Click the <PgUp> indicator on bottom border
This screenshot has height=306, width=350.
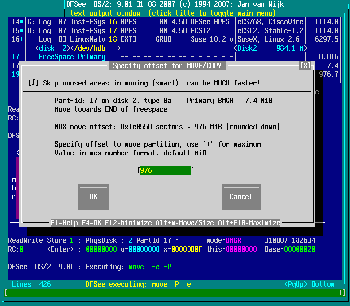pyautogui.click(x=297, y=284)
